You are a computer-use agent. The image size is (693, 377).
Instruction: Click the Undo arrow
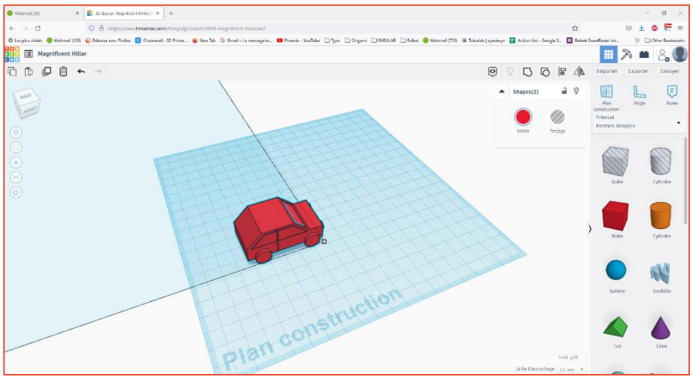point(81,71)
